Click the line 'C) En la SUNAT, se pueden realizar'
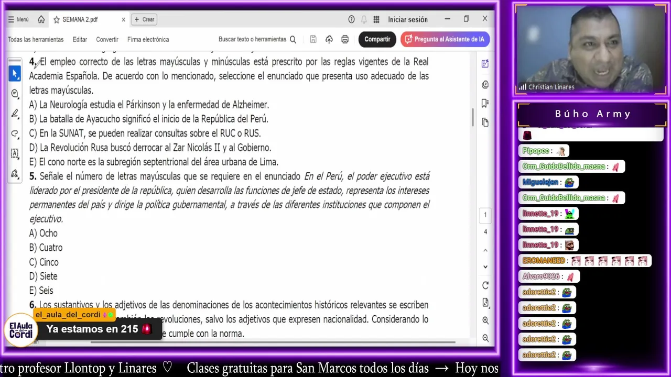The image size is (671, 377). [x=145, y=134]
